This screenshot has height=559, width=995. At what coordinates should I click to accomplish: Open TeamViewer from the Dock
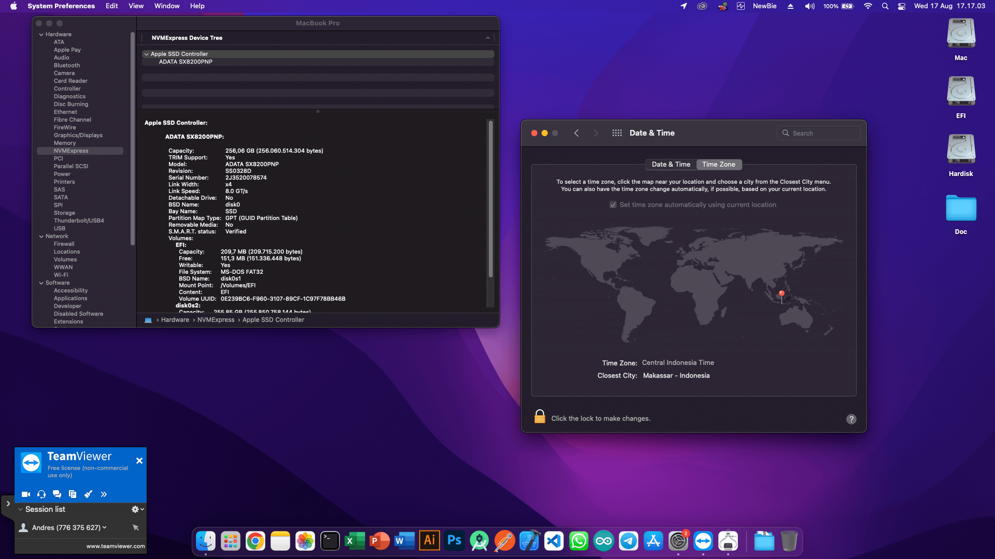coord(703,541)
